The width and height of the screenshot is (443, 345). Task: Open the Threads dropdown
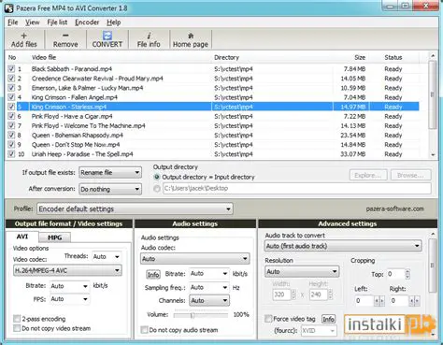tap(107, 256)
